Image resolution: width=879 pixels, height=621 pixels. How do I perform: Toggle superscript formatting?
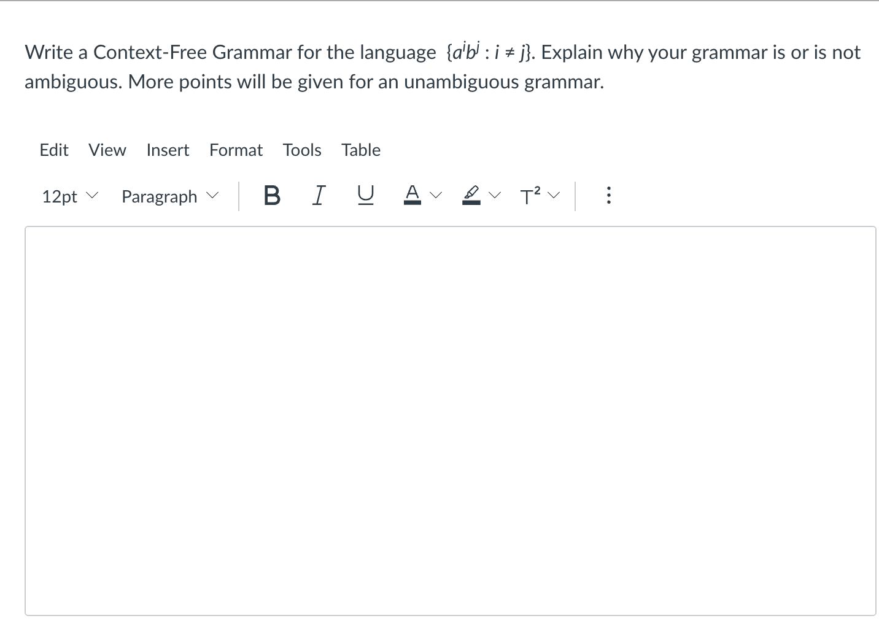click(530, 195)
